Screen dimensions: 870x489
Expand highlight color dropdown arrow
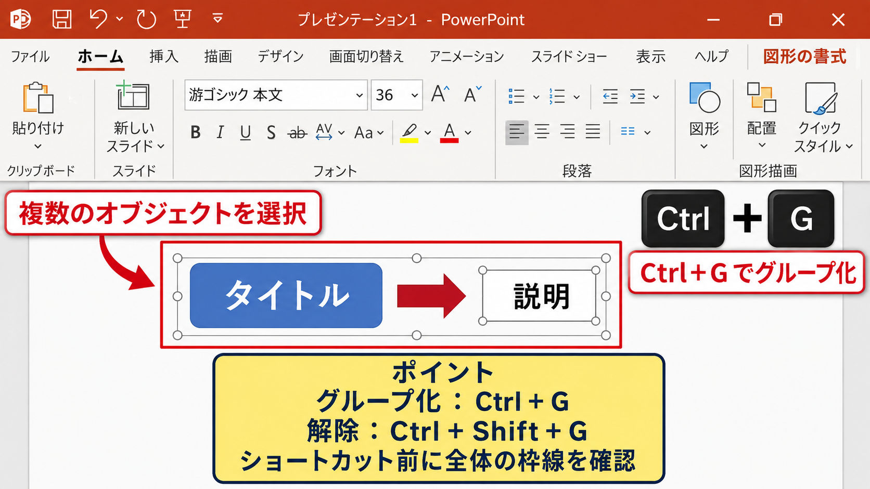tap(428, 133)
